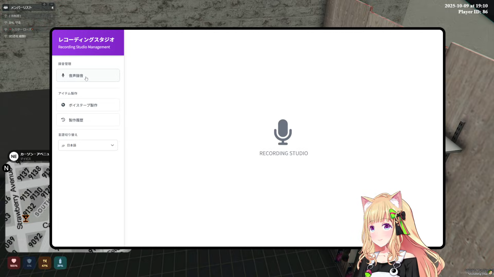494x277 pixels.
Task: Click the tape disc icon for ボイステープ製作
Action: point(63,105)
